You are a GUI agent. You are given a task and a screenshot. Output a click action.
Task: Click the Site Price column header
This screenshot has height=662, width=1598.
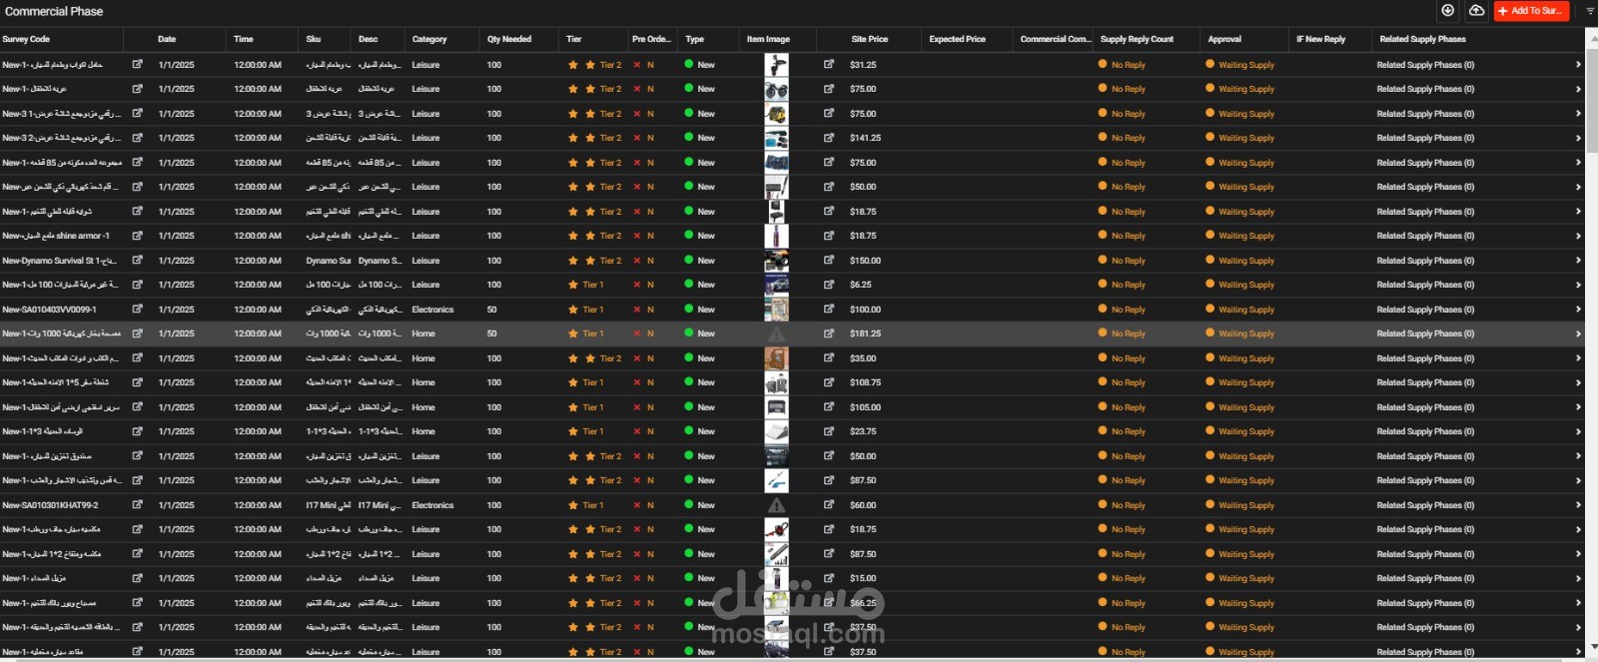point(870,39)
